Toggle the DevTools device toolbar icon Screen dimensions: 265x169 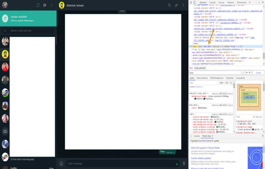click(x=195, y=2)
